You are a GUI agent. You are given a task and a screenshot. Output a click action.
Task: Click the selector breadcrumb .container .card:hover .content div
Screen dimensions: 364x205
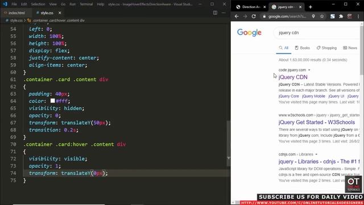pos(59,20)
